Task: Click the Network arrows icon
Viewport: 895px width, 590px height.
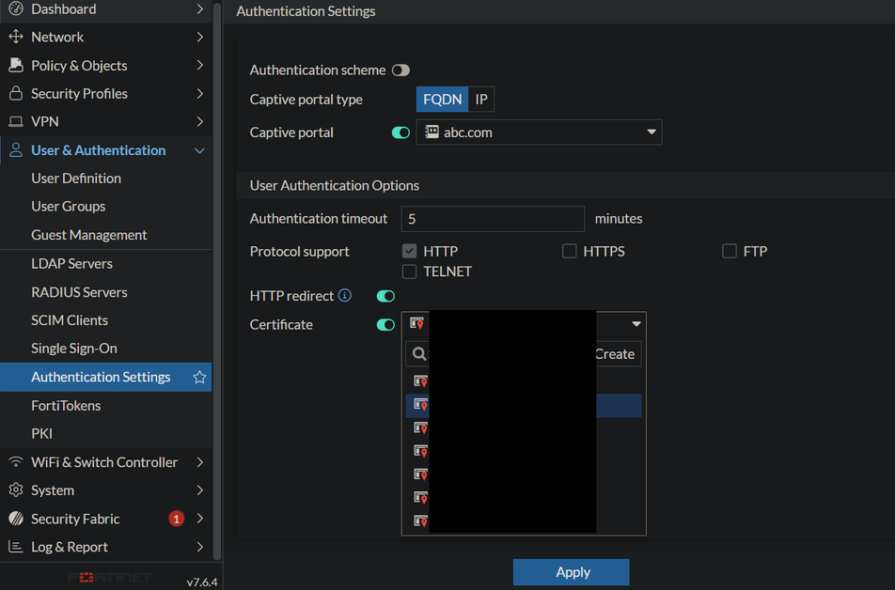Action: [x=16, y=37]
